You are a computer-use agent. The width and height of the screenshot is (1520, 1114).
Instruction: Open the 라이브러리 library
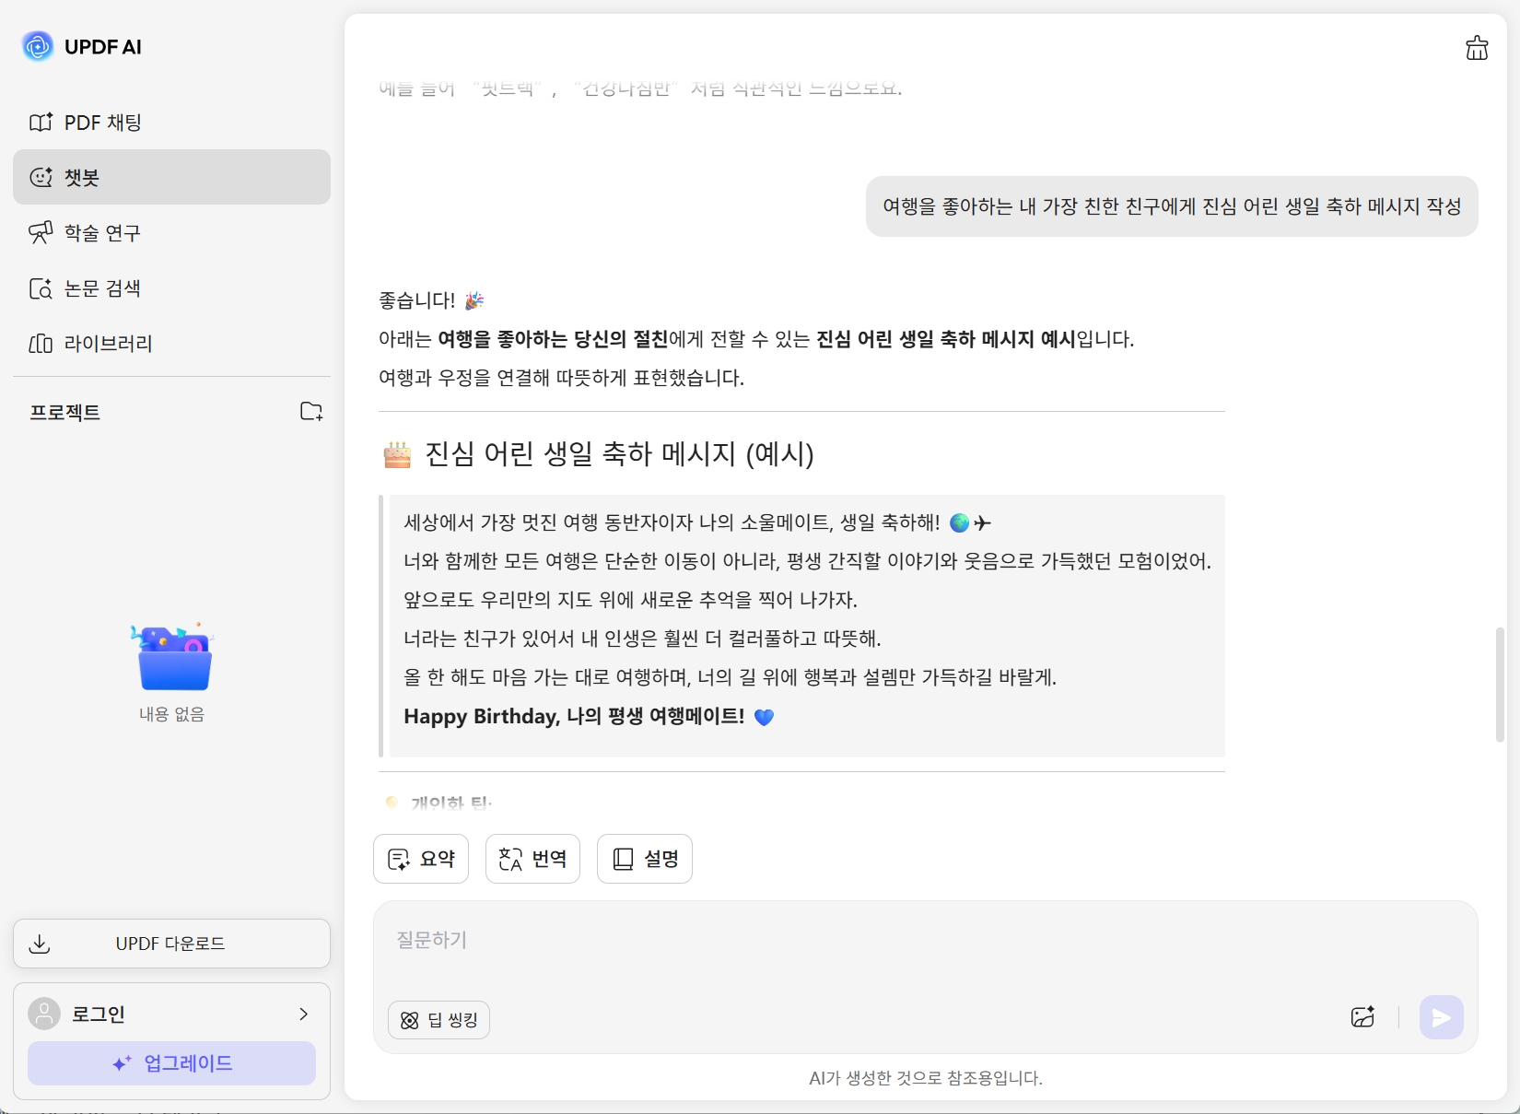(108, 344)
